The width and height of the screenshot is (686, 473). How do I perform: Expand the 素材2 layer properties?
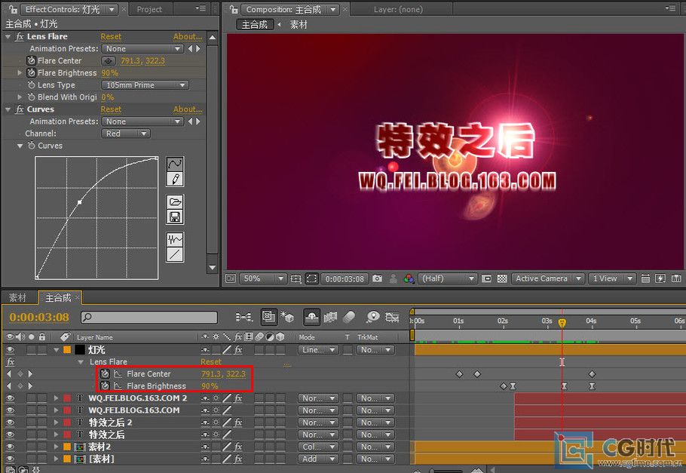pos(56,447)
